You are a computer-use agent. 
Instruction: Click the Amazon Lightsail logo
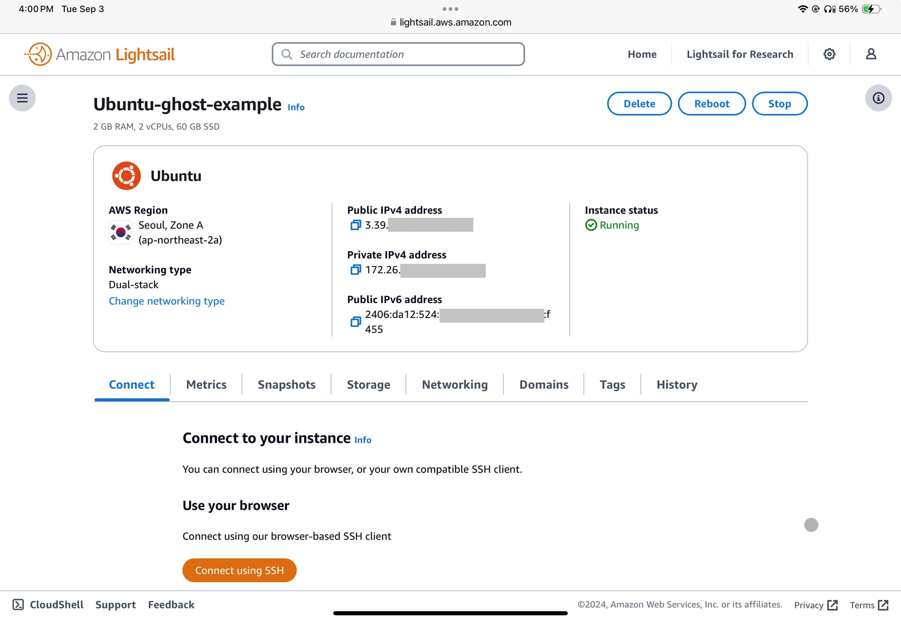pyautogui.click(x=100, y=54)
